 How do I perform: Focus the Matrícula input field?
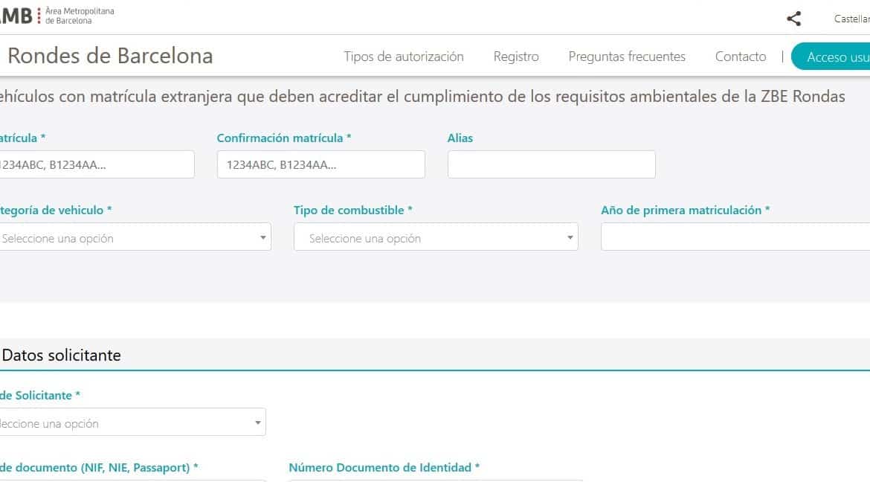(x=97, y=164)
